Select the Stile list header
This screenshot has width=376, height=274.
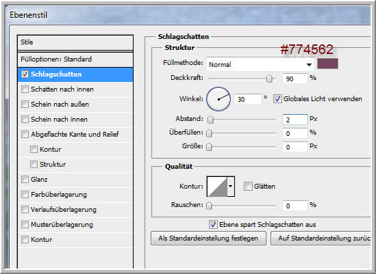point(75,42)
